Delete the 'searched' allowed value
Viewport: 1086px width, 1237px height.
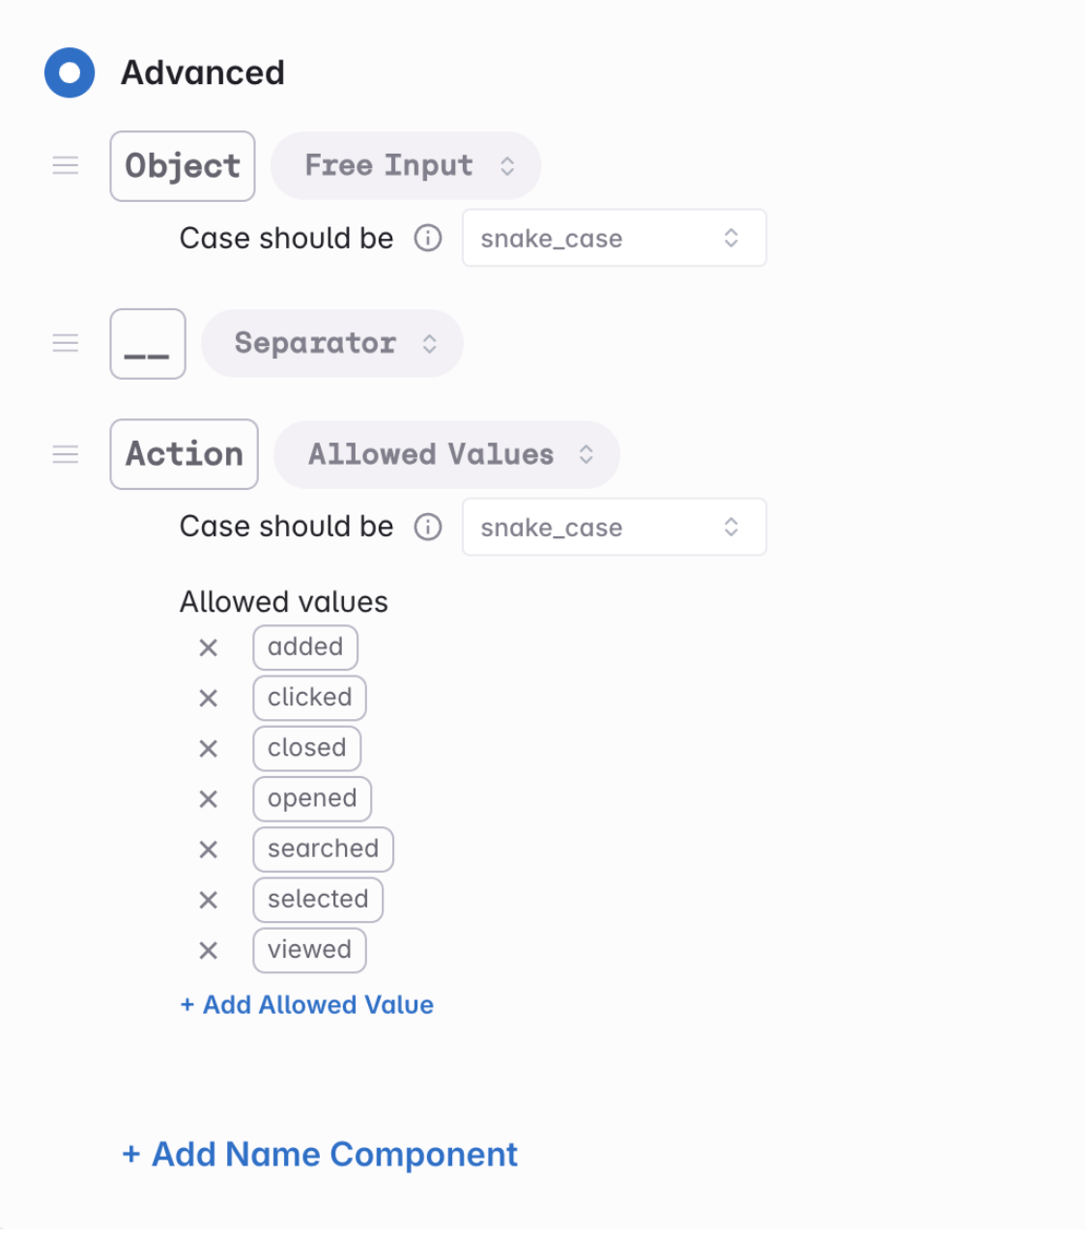(x=208, y=849)
